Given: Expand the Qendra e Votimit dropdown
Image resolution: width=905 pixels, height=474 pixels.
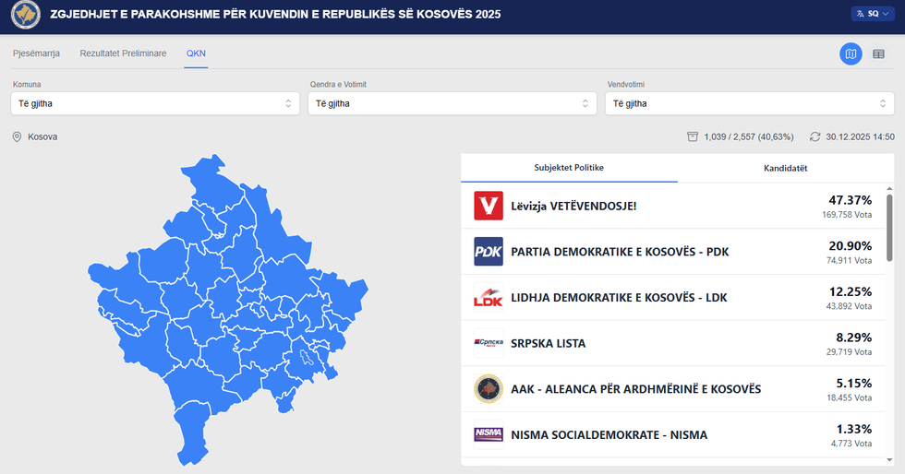Looking at the screenshot, I should point(452,103).
